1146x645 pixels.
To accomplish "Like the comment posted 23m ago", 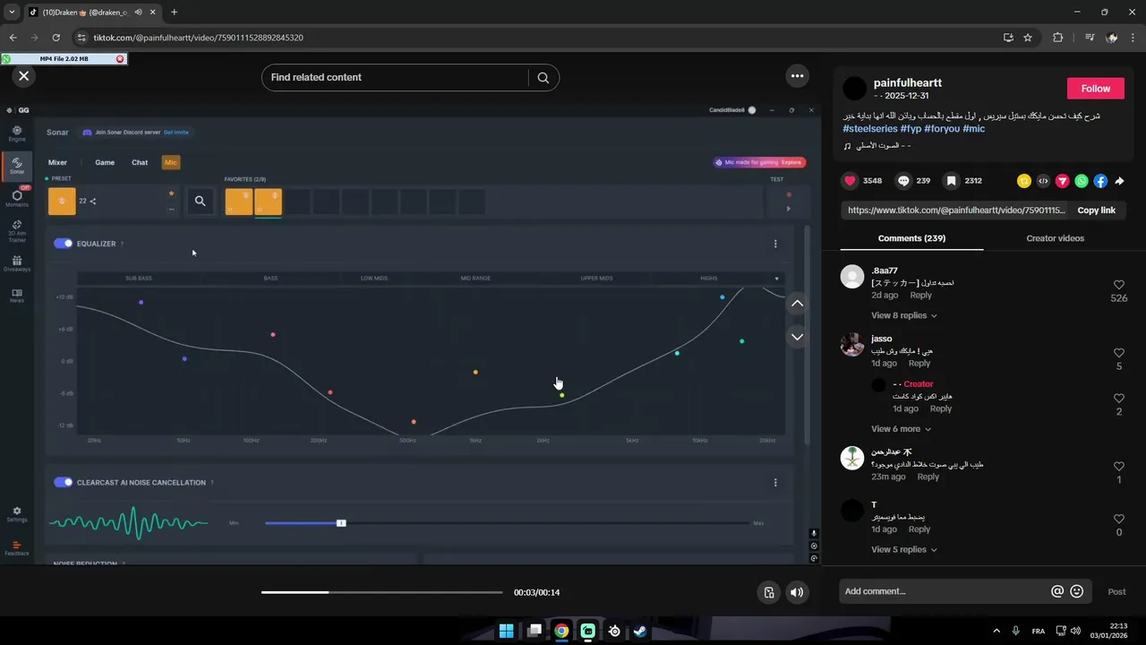I will click(1119, 467).
